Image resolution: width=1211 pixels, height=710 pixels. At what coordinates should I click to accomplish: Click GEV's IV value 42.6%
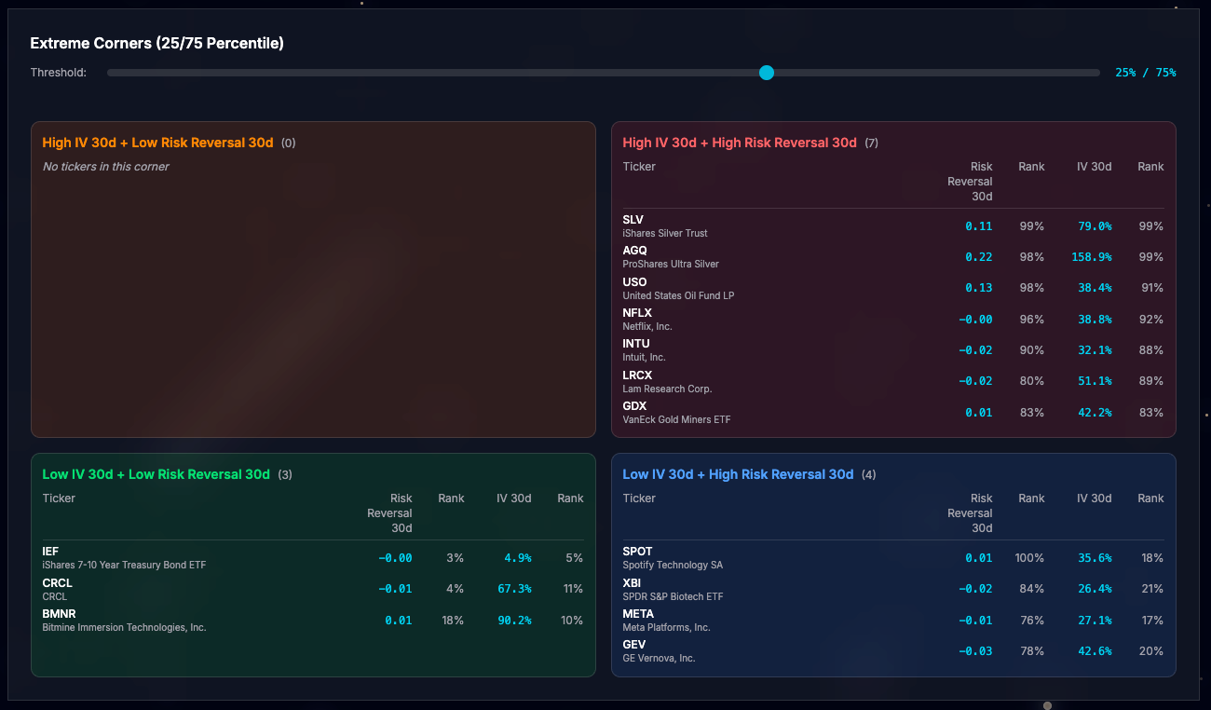1095,651
